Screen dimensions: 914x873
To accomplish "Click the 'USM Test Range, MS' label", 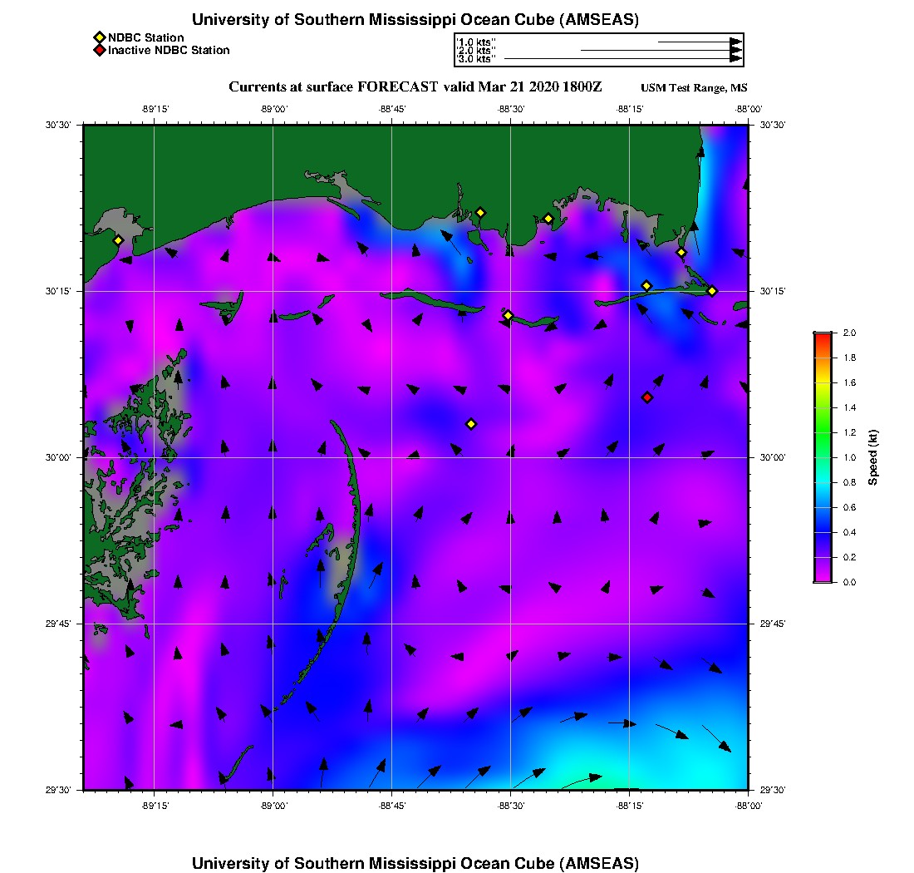I will (694, 88).
